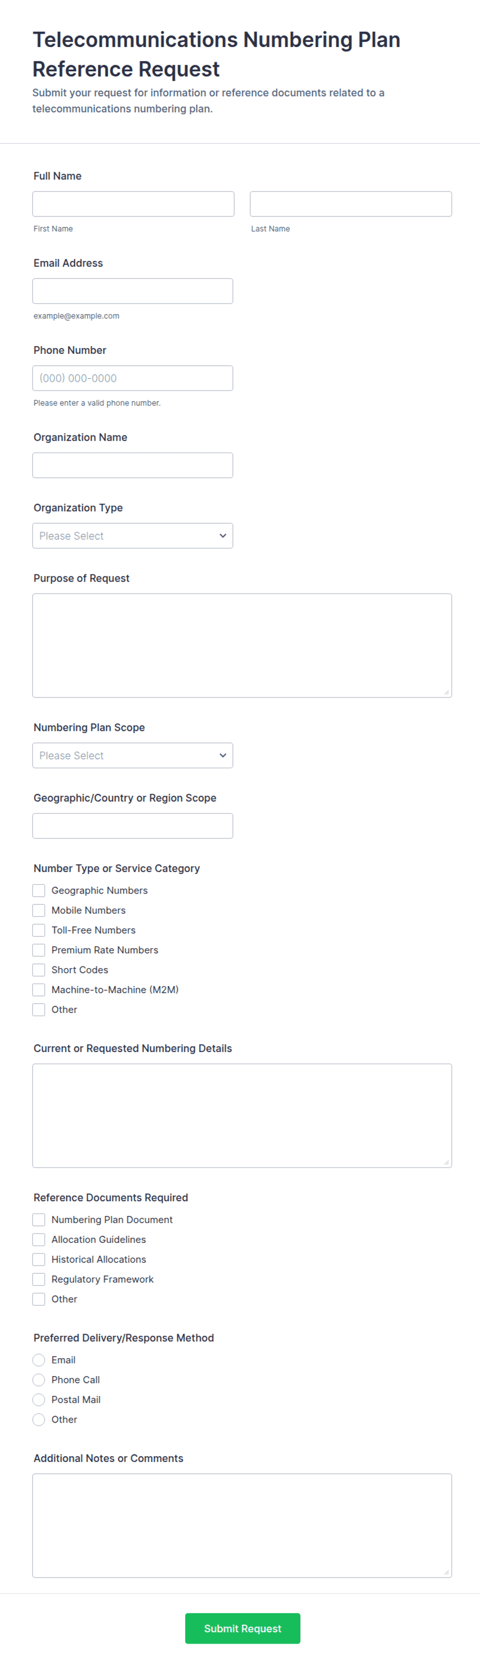The image size is (480, 1669).
Task: Submit the request with the green button
Action: click(242, 1628)
